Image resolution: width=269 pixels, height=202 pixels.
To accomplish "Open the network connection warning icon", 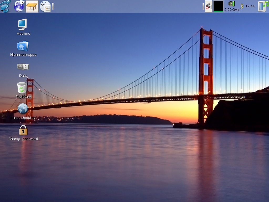I will tap(208, 6).
